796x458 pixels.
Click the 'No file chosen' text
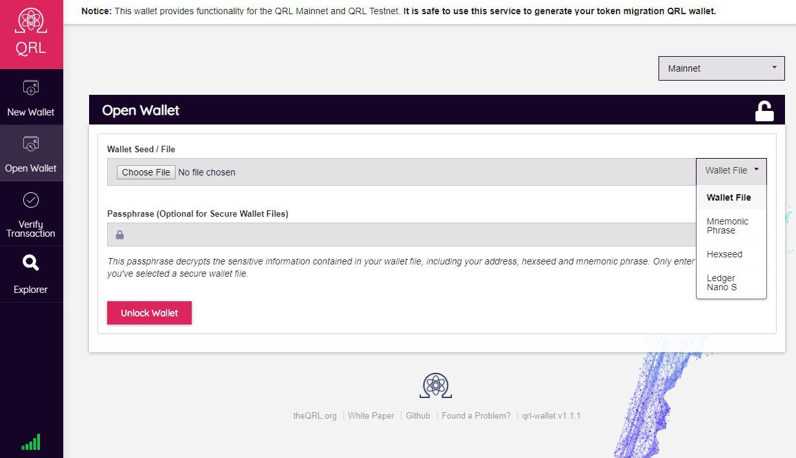click(x=207, y=172)
